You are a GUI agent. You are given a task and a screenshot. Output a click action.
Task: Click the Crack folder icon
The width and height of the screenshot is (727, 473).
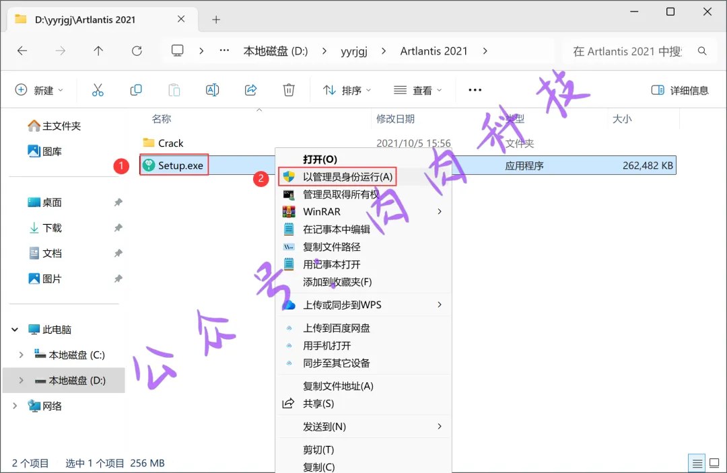tap(149, 142)
